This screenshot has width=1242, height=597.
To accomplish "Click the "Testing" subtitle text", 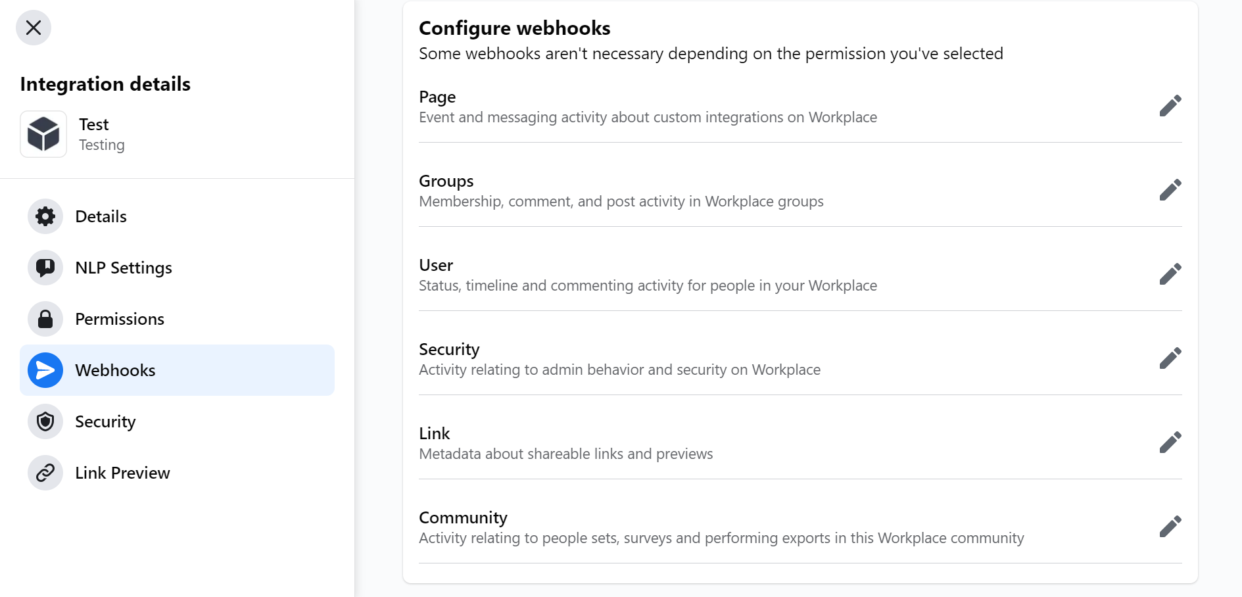I will coord(102,145).
